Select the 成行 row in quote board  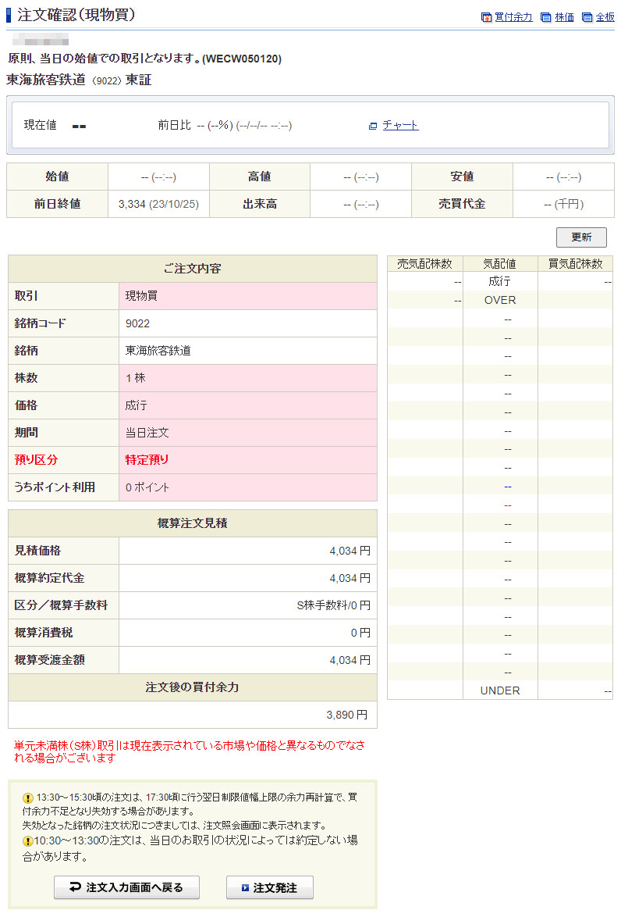[x=499, y=281]
